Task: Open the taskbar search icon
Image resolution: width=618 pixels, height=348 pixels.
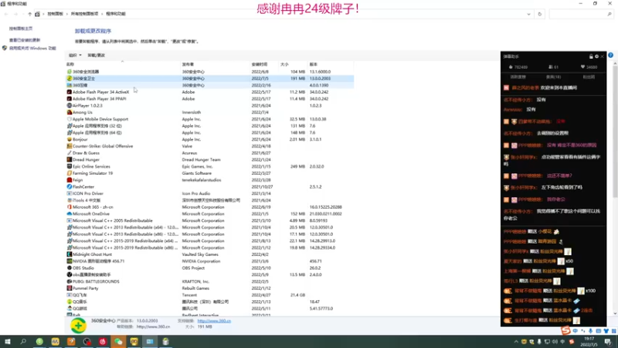Action: (23, 342)
